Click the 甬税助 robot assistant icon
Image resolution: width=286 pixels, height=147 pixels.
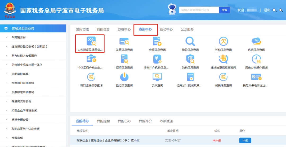pos(172,9)
